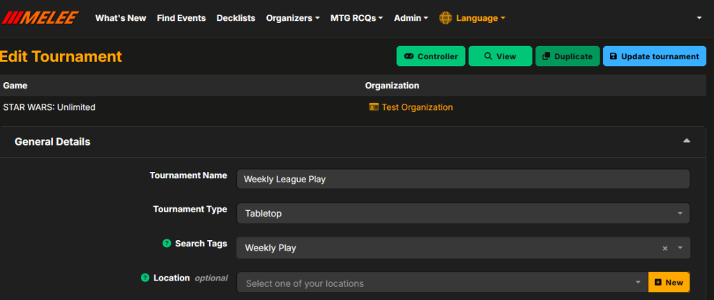This screenshot has height=300, width=714.
Task: Go to What's New page
Action: 121,18
